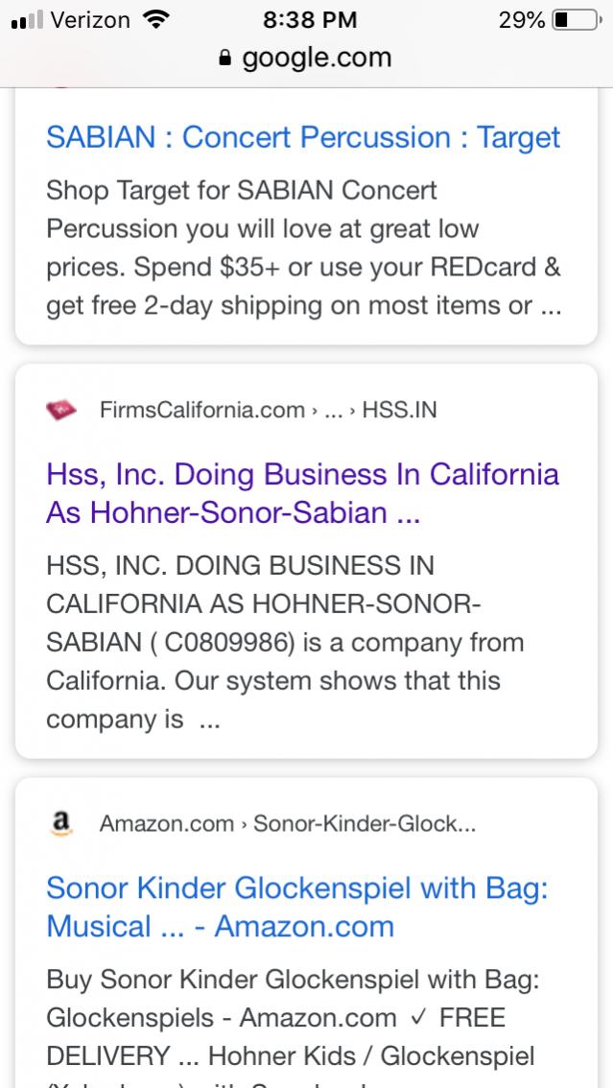Tap the HSS.IN breadcrumb segment
The image size is (613, 1088).
[x=399, y=411]
